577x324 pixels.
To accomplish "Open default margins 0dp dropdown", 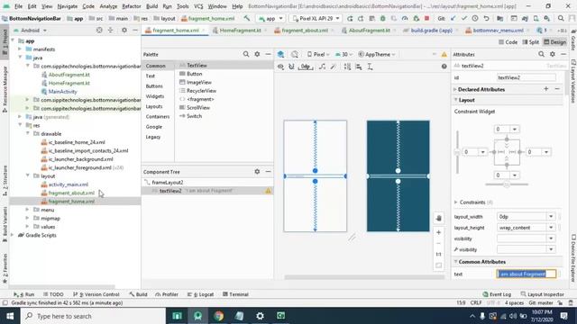I will tap(306, 67).
